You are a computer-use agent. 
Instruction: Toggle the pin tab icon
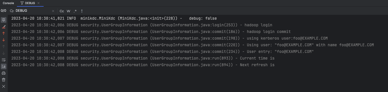pyautogui.click(x=4, y=20)
